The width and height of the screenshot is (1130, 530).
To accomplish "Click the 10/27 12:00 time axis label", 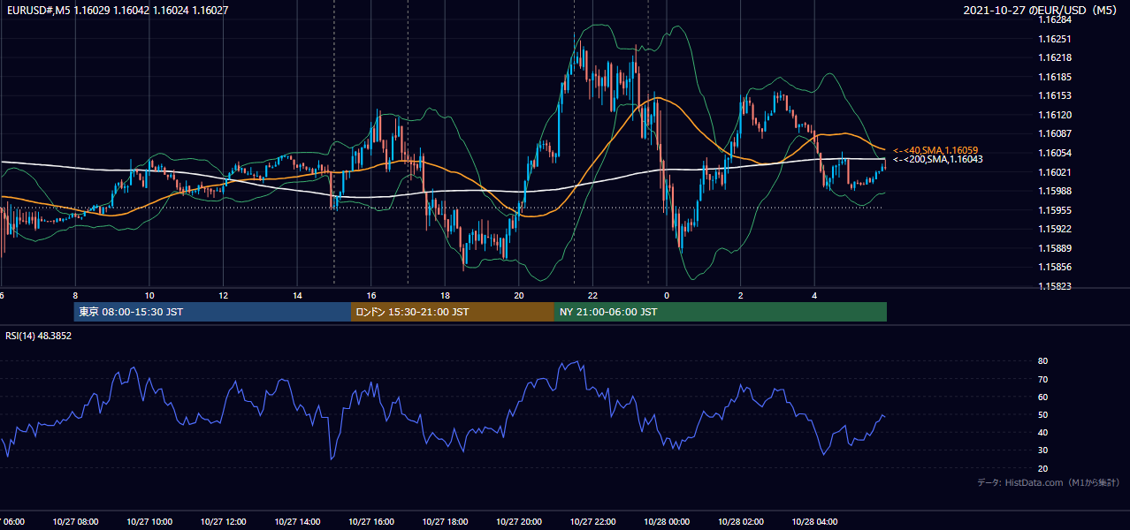I will click(223, 522).
